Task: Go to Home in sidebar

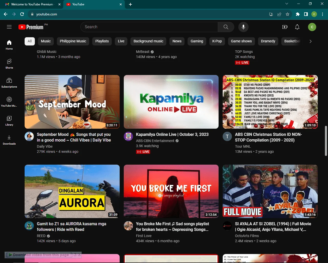Action: tap(9, 45)
